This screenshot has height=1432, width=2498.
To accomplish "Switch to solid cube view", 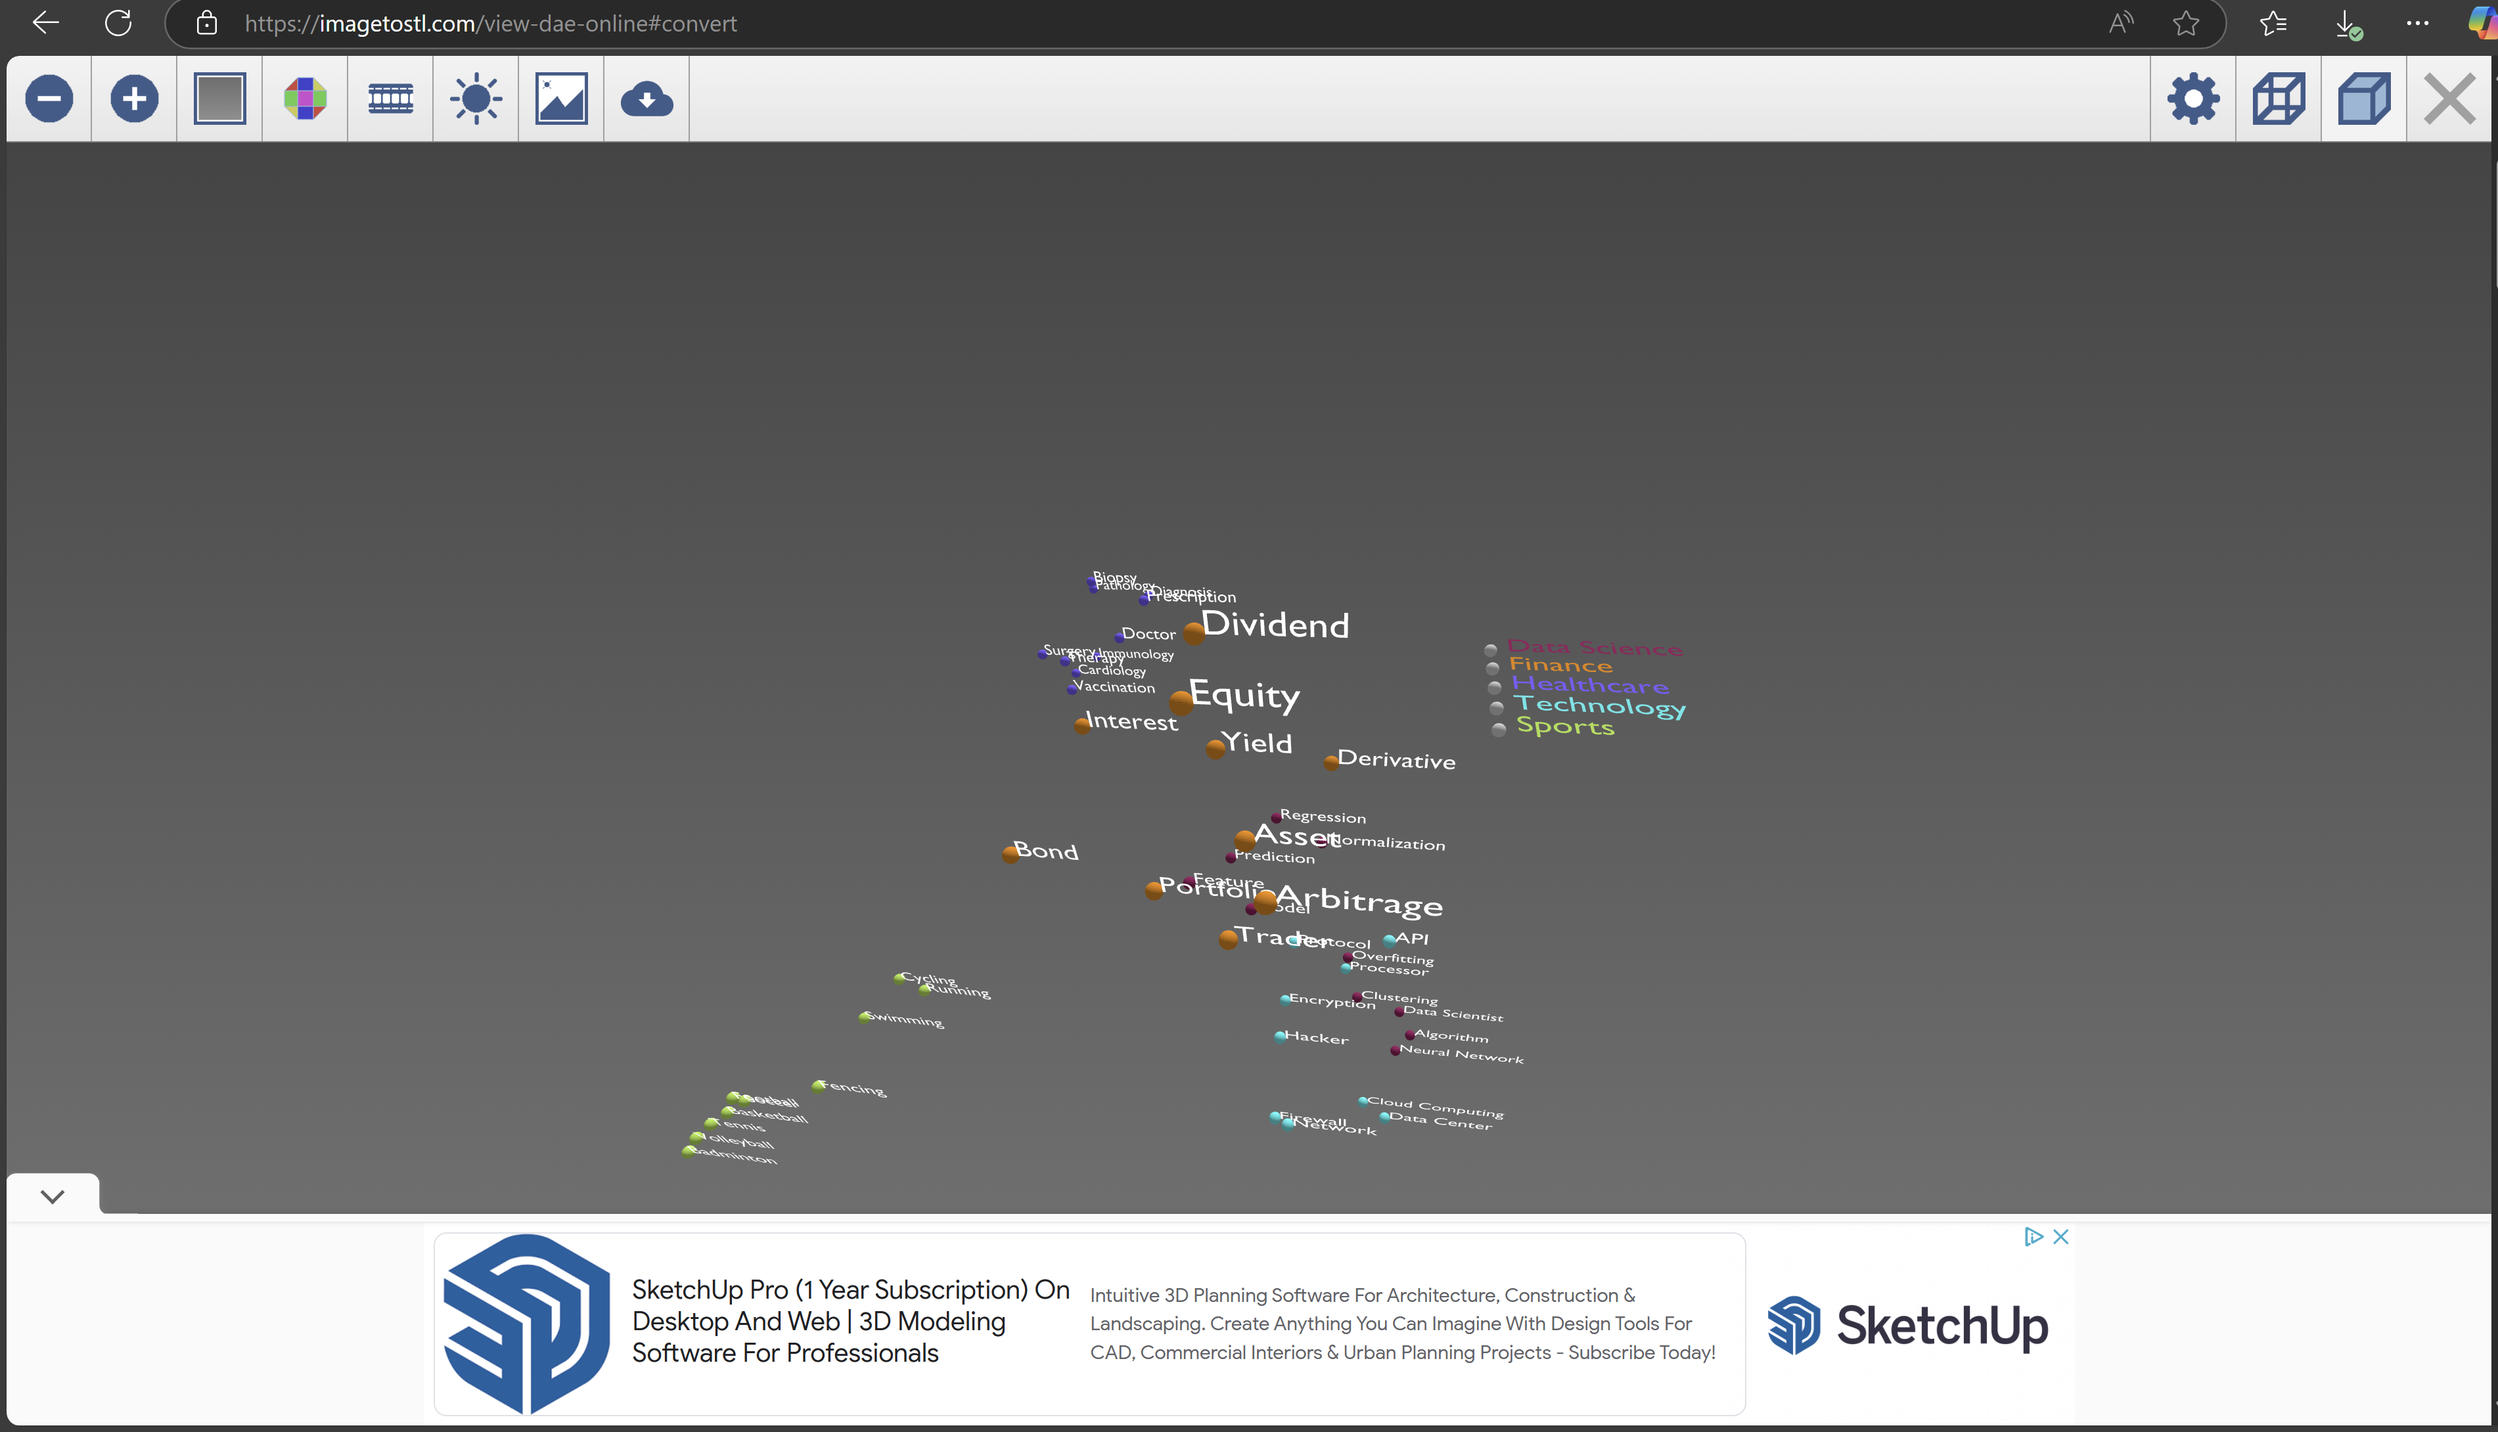I will pyautogui.click(x=2365, y=99).
